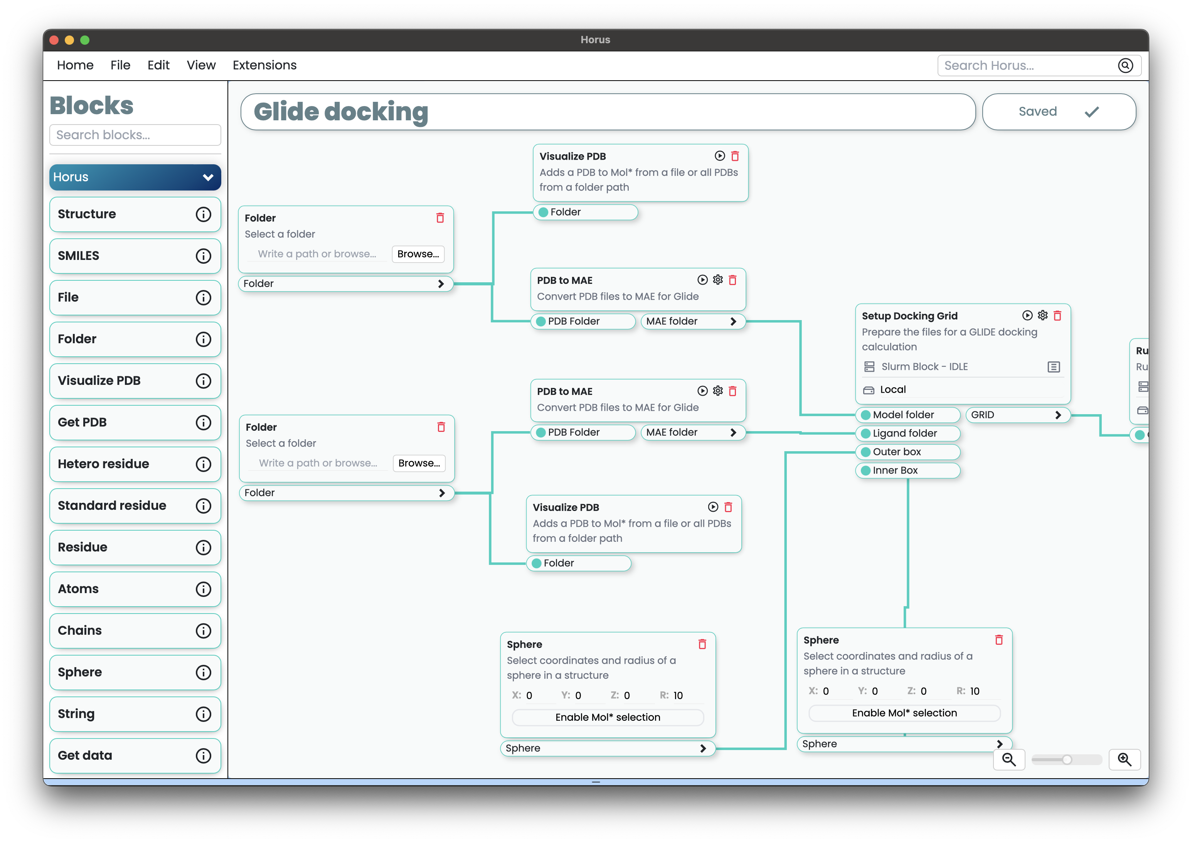The width and height of the screenshot is (1192, 843).
Task: Open the Edit menu
Action: (158, 65)
